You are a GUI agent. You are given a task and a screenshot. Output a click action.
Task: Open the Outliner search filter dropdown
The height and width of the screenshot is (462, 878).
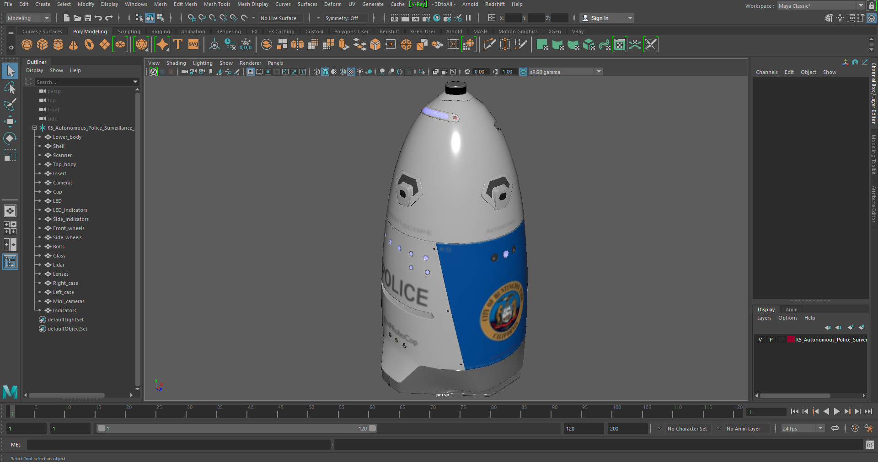(x=135, y=82)
